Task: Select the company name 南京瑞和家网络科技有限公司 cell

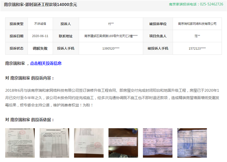Action: click(197, 24)
